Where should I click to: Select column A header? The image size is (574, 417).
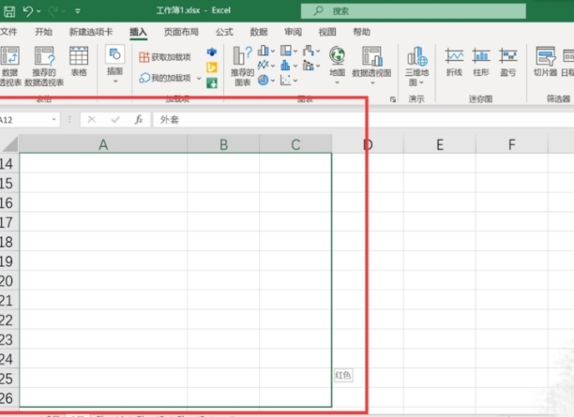click(103, 144)
